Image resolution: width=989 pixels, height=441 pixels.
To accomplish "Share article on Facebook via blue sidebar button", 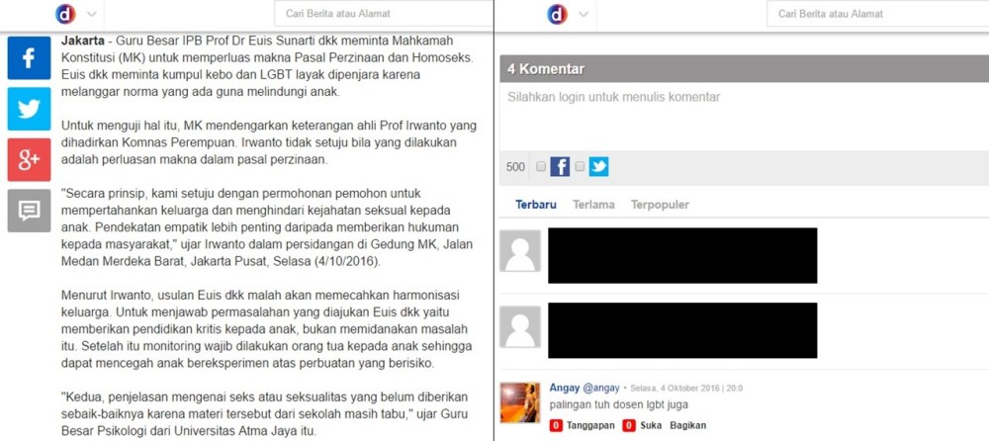I will (29, 58).
